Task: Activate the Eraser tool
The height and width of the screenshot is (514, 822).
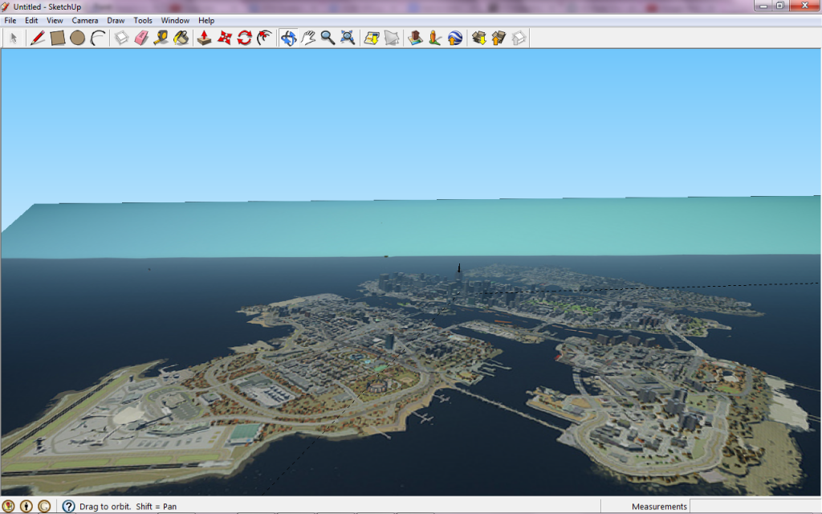Action: point(141,38)
